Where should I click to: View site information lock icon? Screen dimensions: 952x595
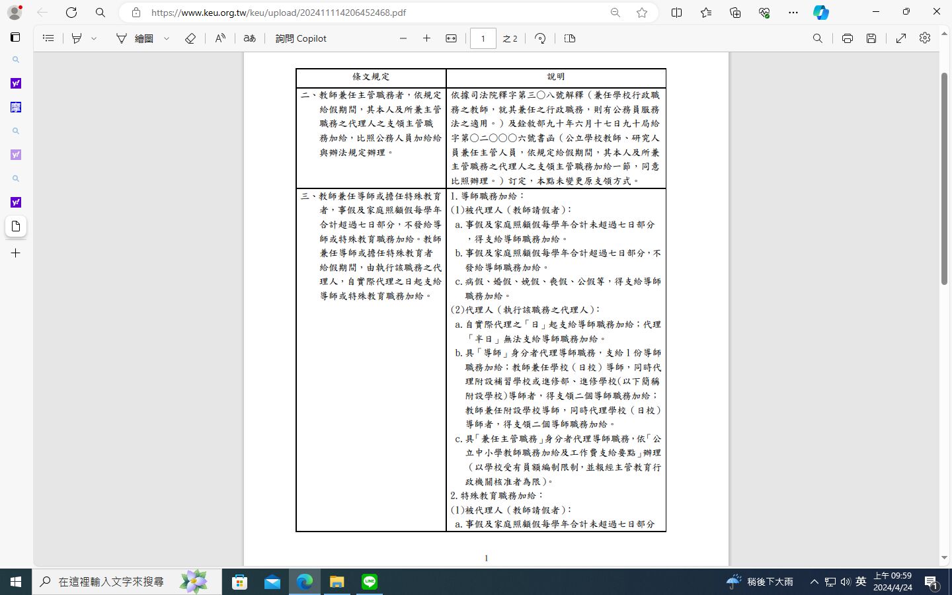coord(136,13)
